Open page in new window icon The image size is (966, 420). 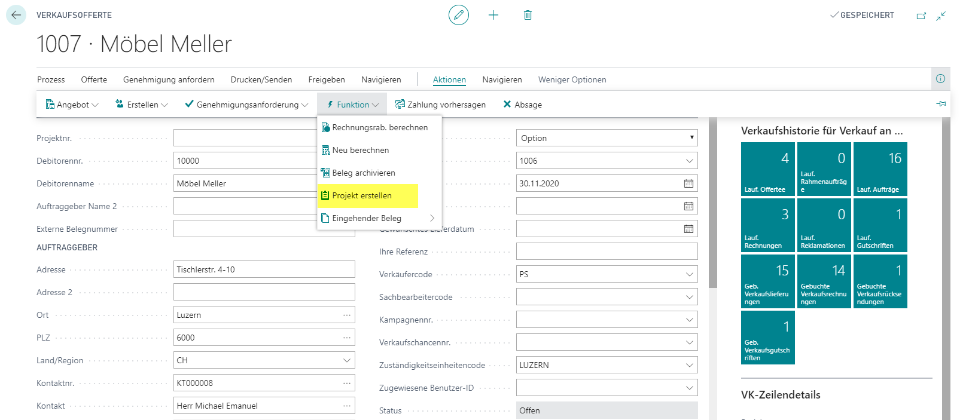[x=921, y=16]
